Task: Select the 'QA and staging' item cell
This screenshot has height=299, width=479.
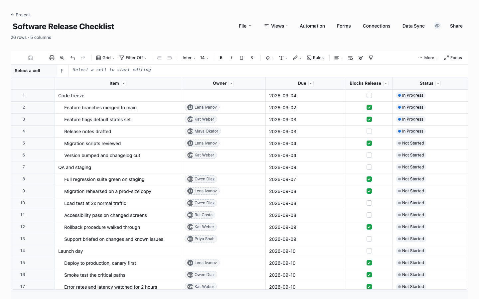Action: pos(118,167)
